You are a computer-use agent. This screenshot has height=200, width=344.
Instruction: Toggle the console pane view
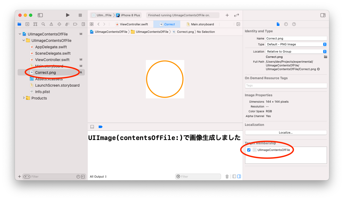(x=239, y=177)
